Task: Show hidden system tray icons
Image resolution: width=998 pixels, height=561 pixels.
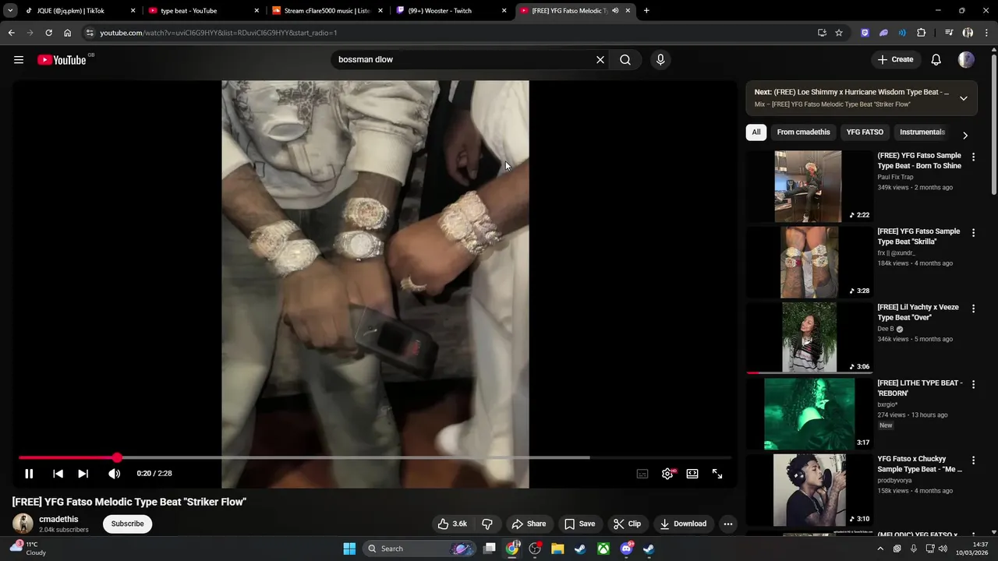Action: (880, 549)
